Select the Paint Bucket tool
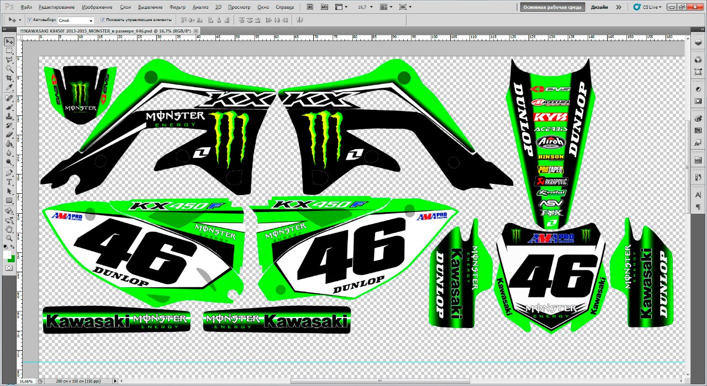 (9, 144)
